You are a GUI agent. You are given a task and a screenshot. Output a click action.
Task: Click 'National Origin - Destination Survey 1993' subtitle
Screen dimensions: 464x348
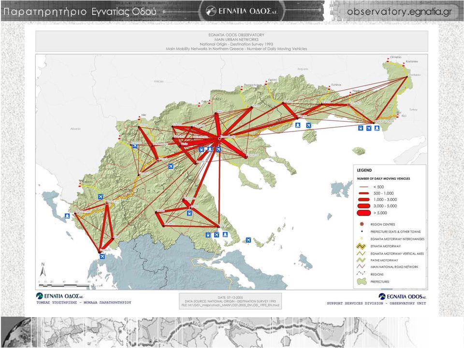pos(236,44)
